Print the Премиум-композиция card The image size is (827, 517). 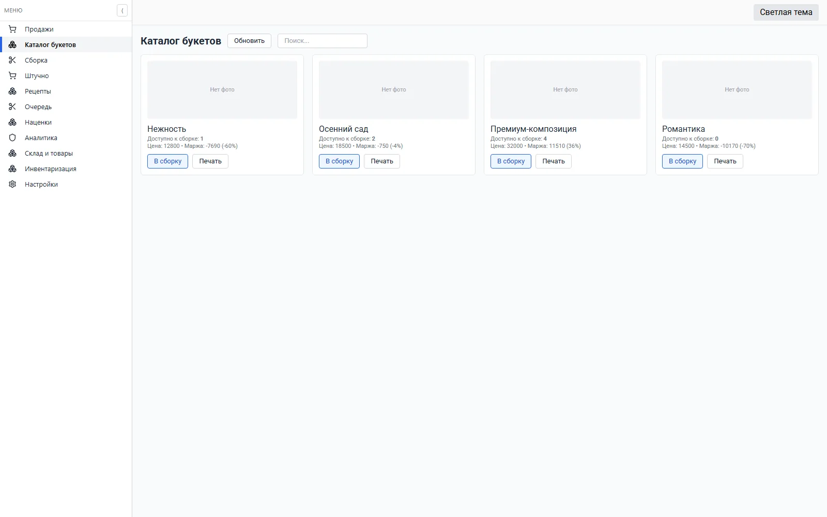pos(554,161)
